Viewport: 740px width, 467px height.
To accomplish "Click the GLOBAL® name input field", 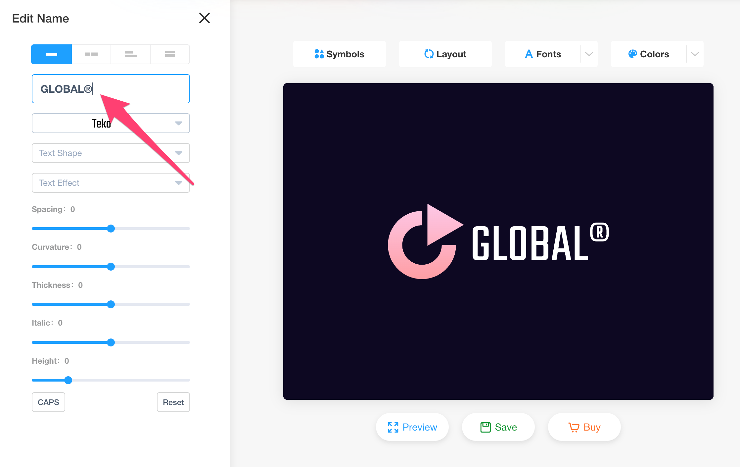I will [x=111, y=89].
